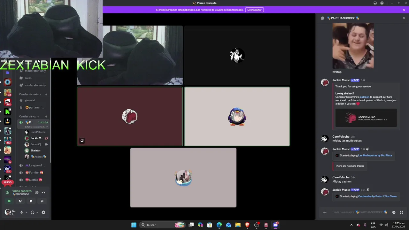409x230 pixels.
Task: Open the Brave browser from the taskbar
Action: click(247, 225)
